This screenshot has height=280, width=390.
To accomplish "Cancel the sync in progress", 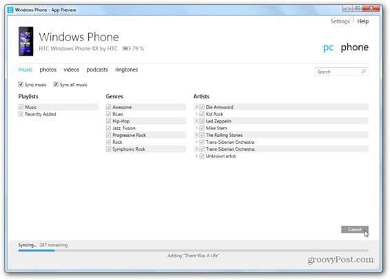I will pyautogui.click(x=355, y=229).
